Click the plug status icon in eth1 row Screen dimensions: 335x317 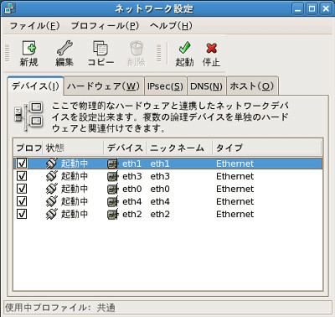coord(52,164)
